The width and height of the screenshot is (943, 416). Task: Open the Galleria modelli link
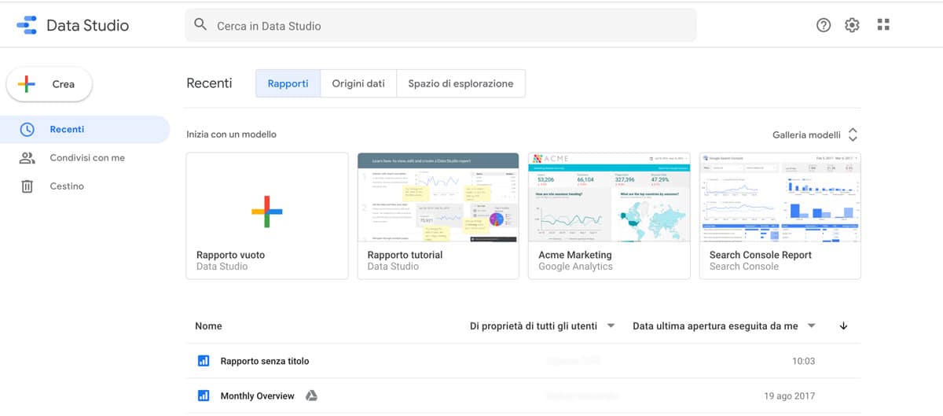click(806, 134)
